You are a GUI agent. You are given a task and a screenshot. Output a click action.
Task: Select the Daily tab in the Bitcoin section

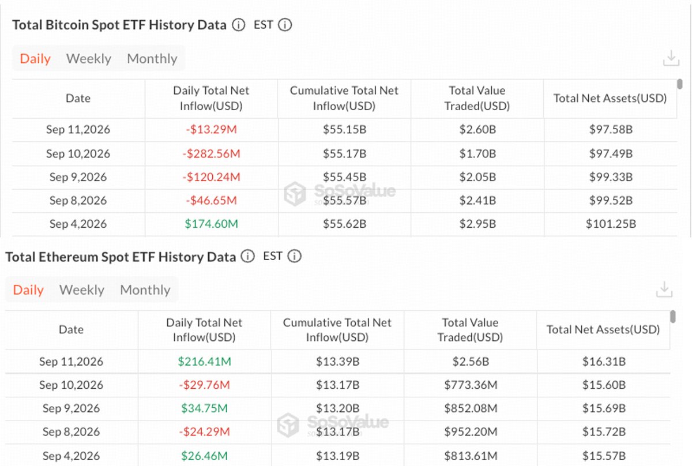click(35, 59)
